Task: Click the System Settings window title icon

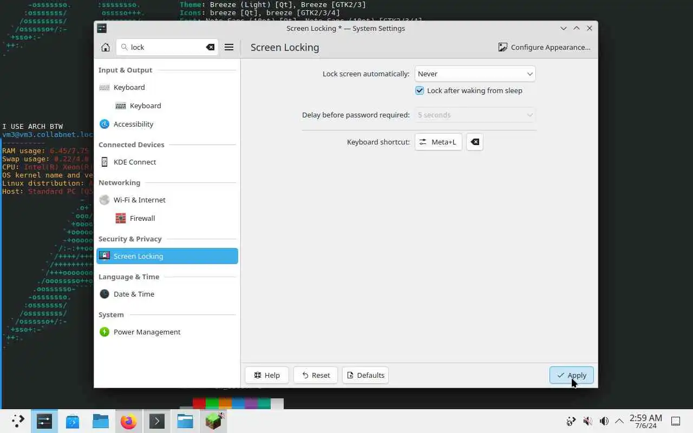Action: [102, 28]
